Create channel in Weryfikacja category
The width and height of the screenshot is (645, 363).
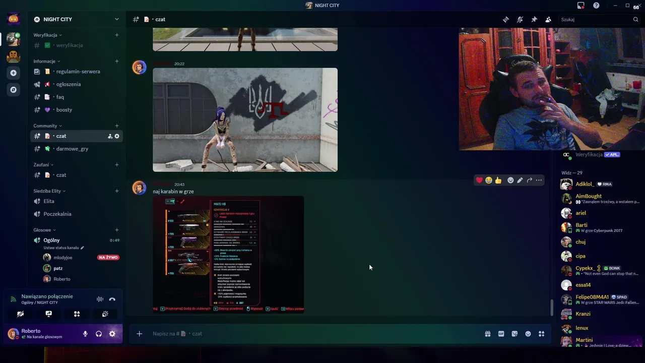coord(117,35)
